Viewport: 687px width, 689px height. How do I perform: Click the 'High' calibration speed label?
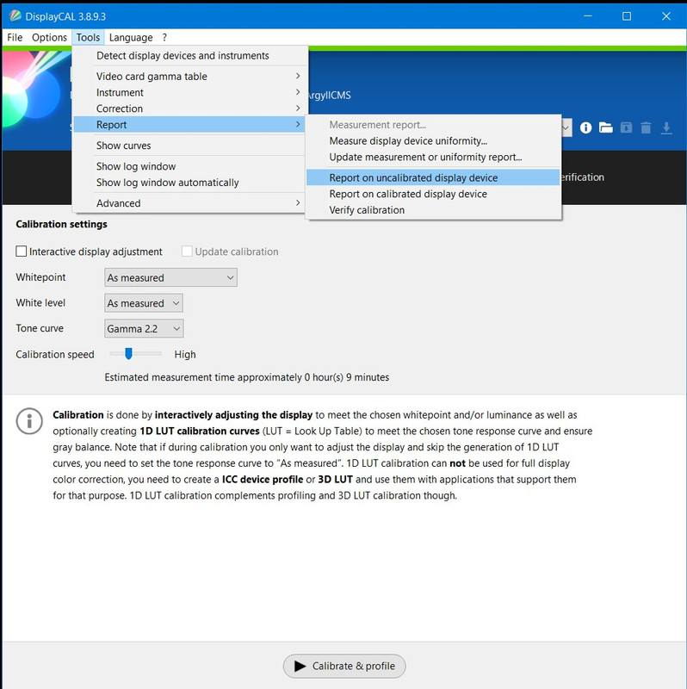tap(185, 355)
